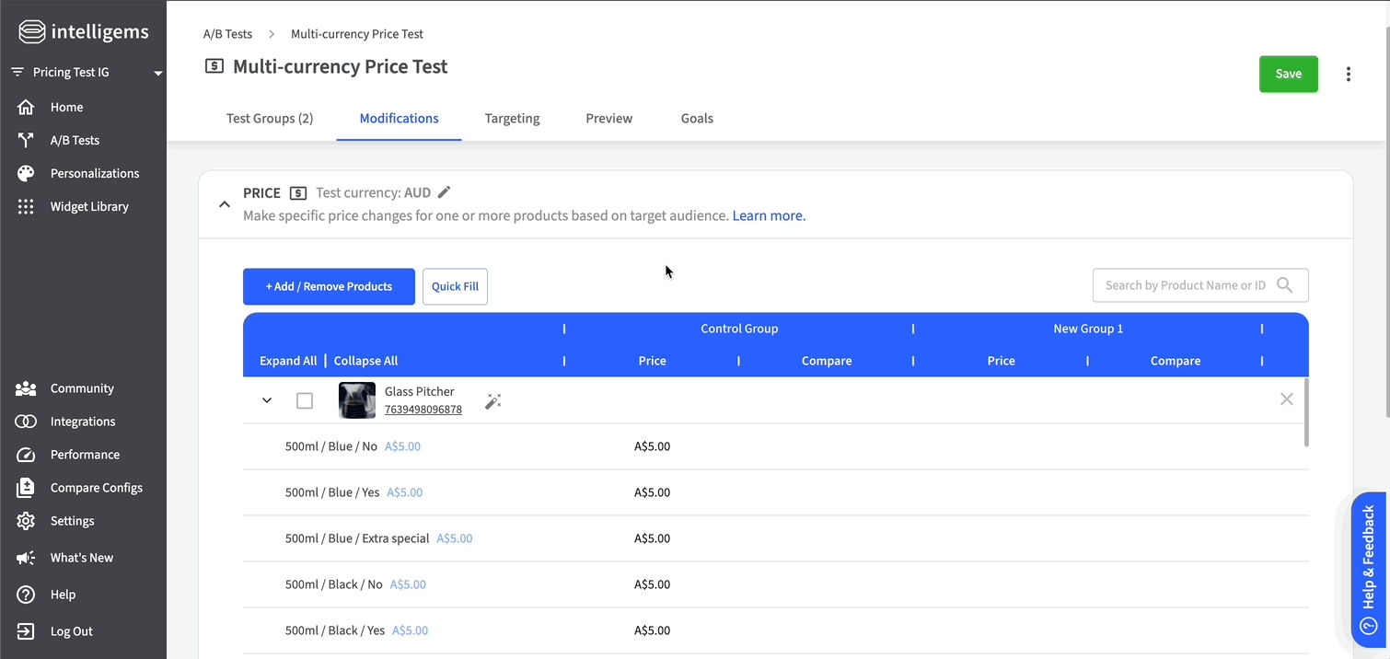Open Compare Configs from the sidebar

click(x=96, y=488)
